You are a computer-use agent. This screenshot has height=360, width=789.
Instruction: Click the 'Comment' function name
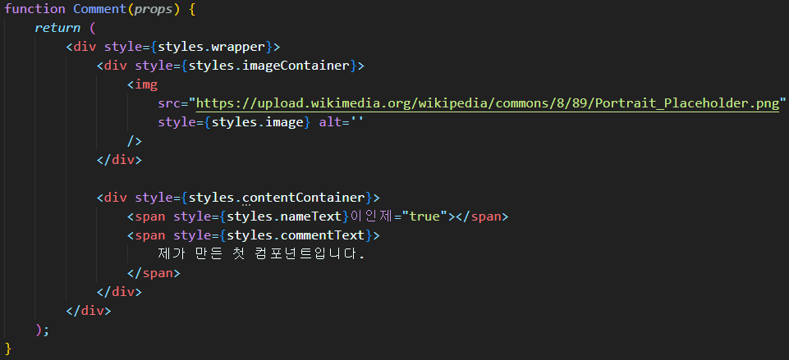click(100, 9)
